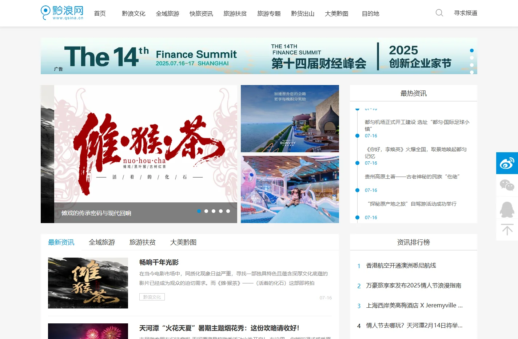The width and height of the screenshot is (518, 339).
Task: Click the 寻求报道 link
Action: point(466,13)
